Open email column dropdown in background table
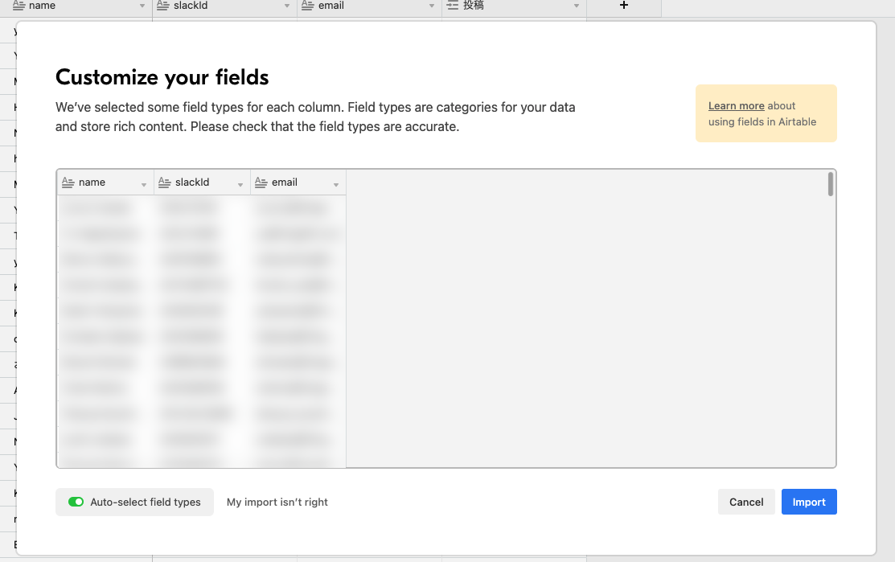The image size is (895, 562). (x=432, y=6)
